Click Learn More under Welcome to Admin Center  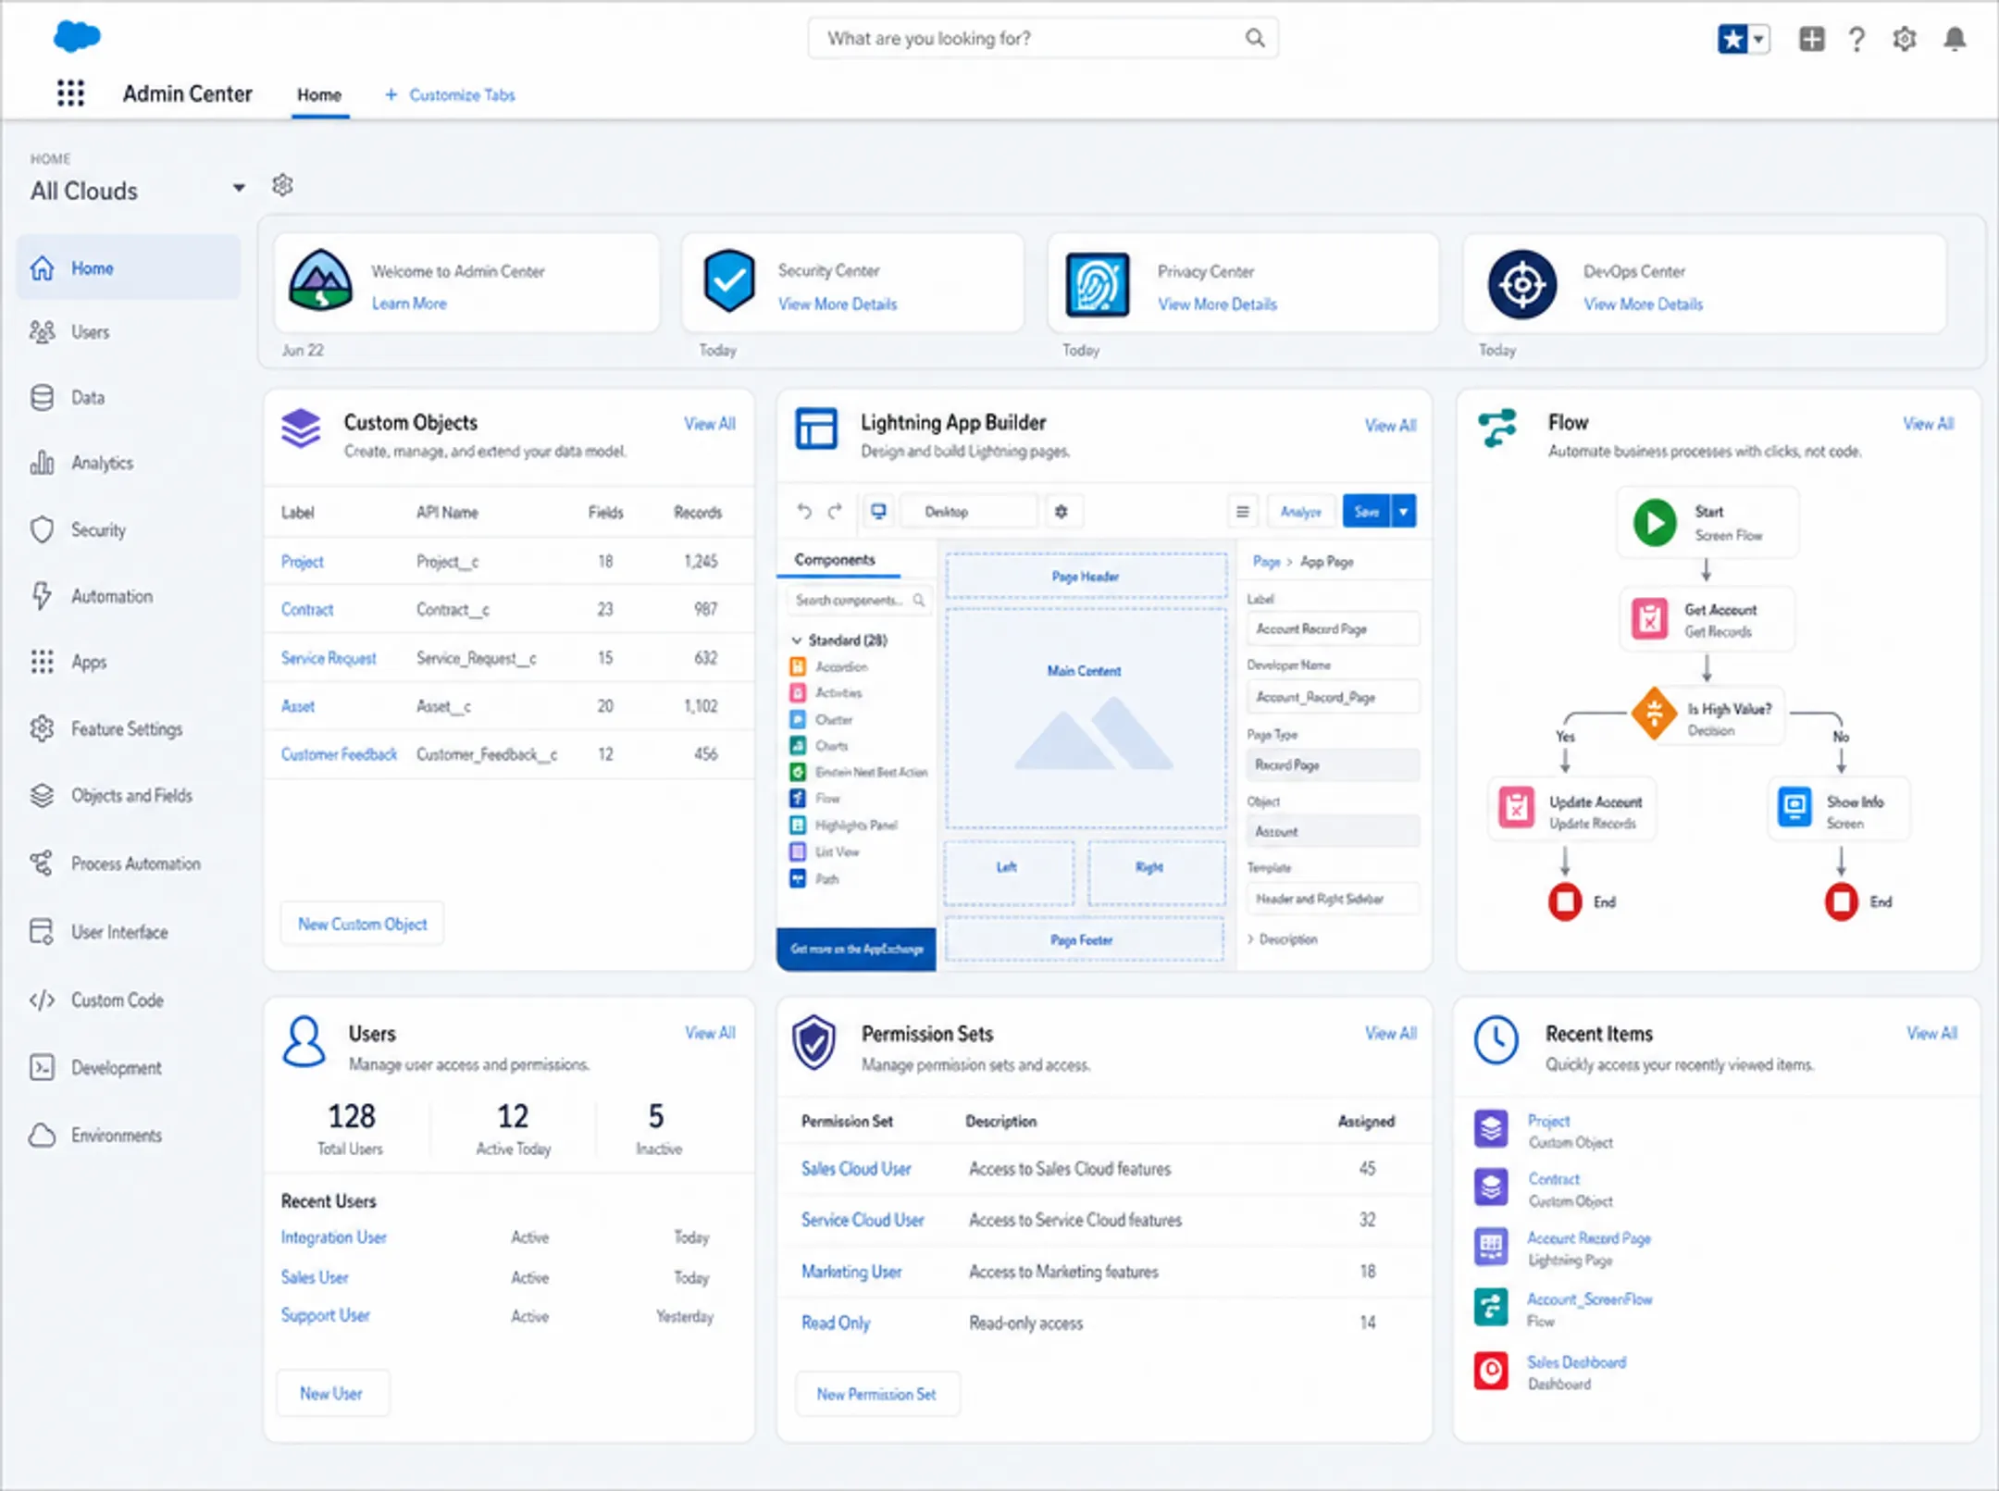pyautogui.click(x=409, y=304)
